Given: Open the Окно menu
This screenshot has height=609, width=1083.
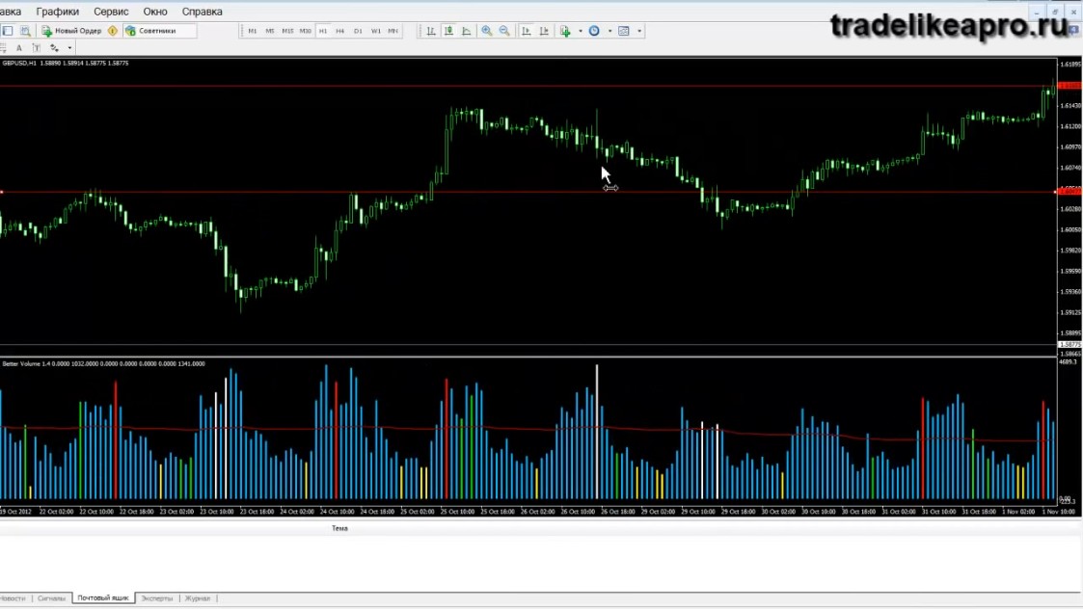Looking at the screenshot, I should [154, 12].
